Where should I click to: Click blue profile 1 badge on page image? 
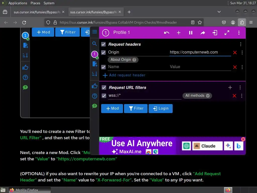(25, 35)
